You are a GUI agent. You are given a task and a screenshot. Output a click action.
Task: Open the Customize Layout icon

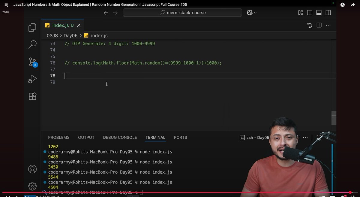300,13
